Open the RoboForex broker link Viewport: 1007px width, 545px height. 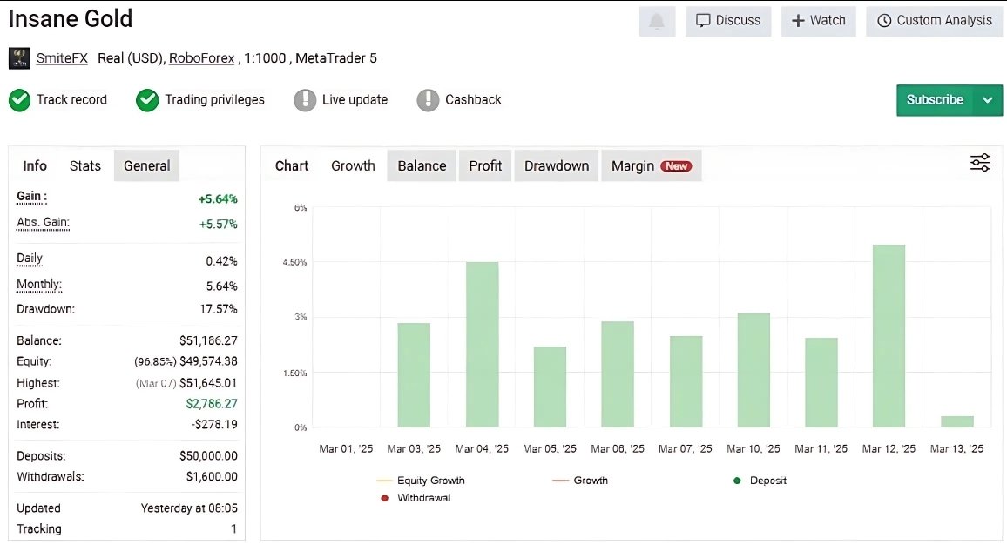[201, 58]
